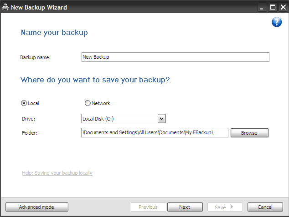Viewport: 289px width, 217px height.
Task: Maximize the New Backup Wizard window
Action: point(273,7)
